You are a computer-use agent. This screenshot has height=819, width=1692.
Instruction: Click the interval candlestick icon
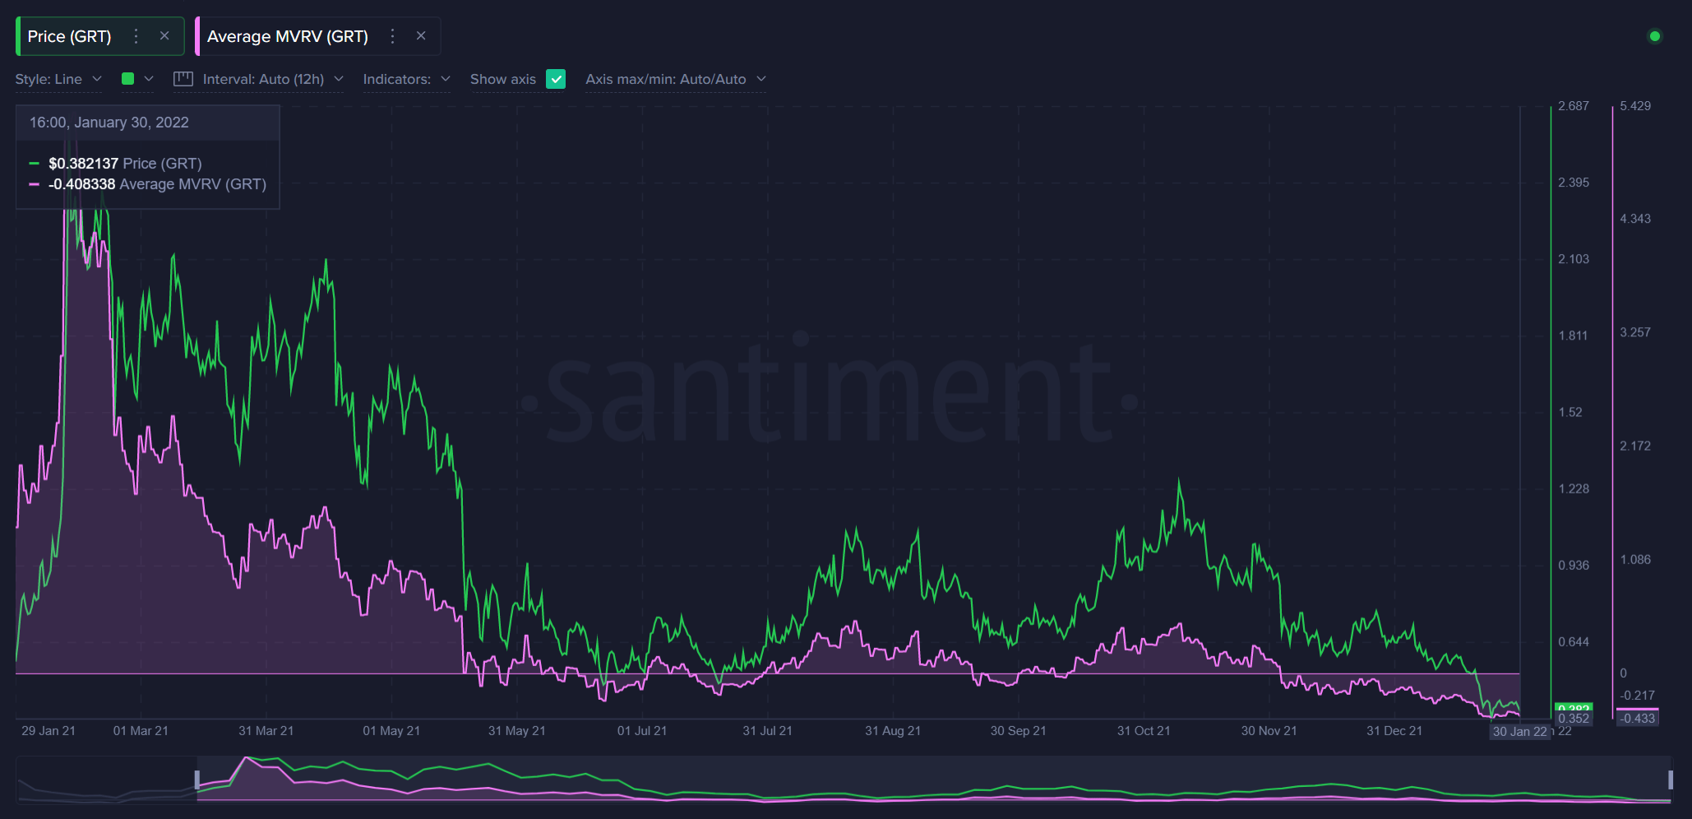[183, 79]
